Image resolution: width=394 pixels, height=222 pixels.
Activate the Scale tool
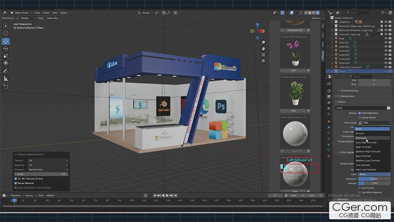5,56
